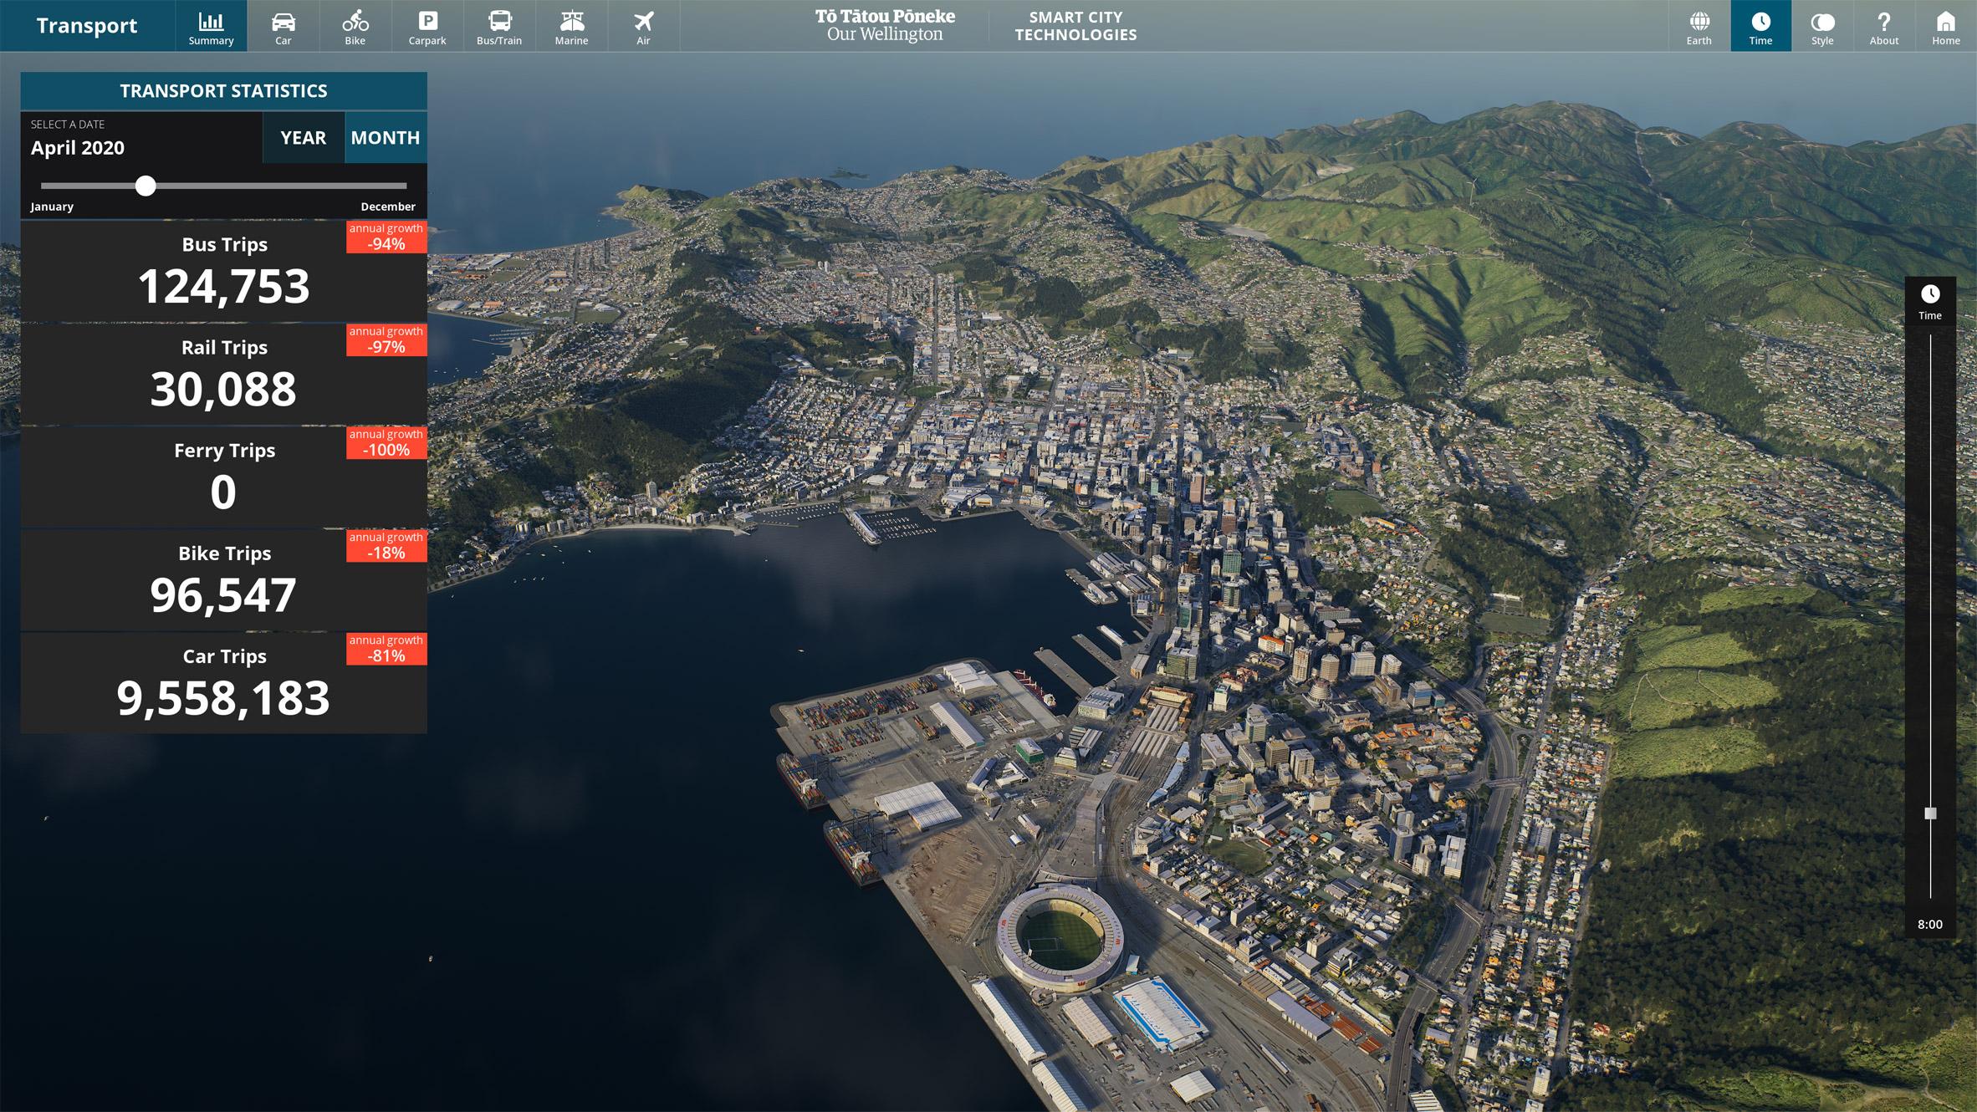Screen dimensions: 1977x1112
Task: Click the month slider handle
Action: [146, 186]
